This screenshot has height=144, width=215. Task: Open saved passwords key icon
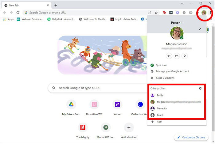click(169, 56)
